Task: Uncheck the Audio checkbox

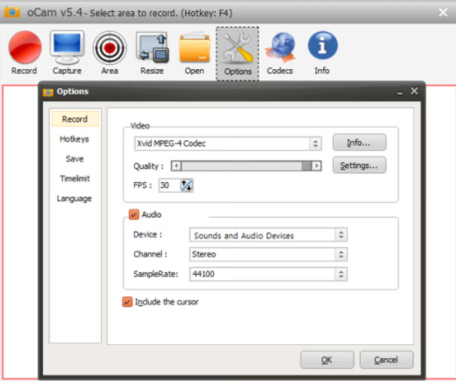Action: click(134, 215)
